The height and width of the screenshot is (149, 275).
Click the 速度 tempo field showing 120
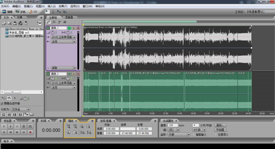pyautogui.click(x=173, y=125)
